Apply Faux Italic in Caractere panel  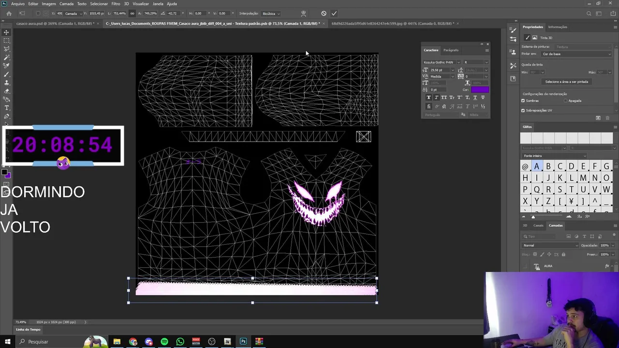click(436, 98)
